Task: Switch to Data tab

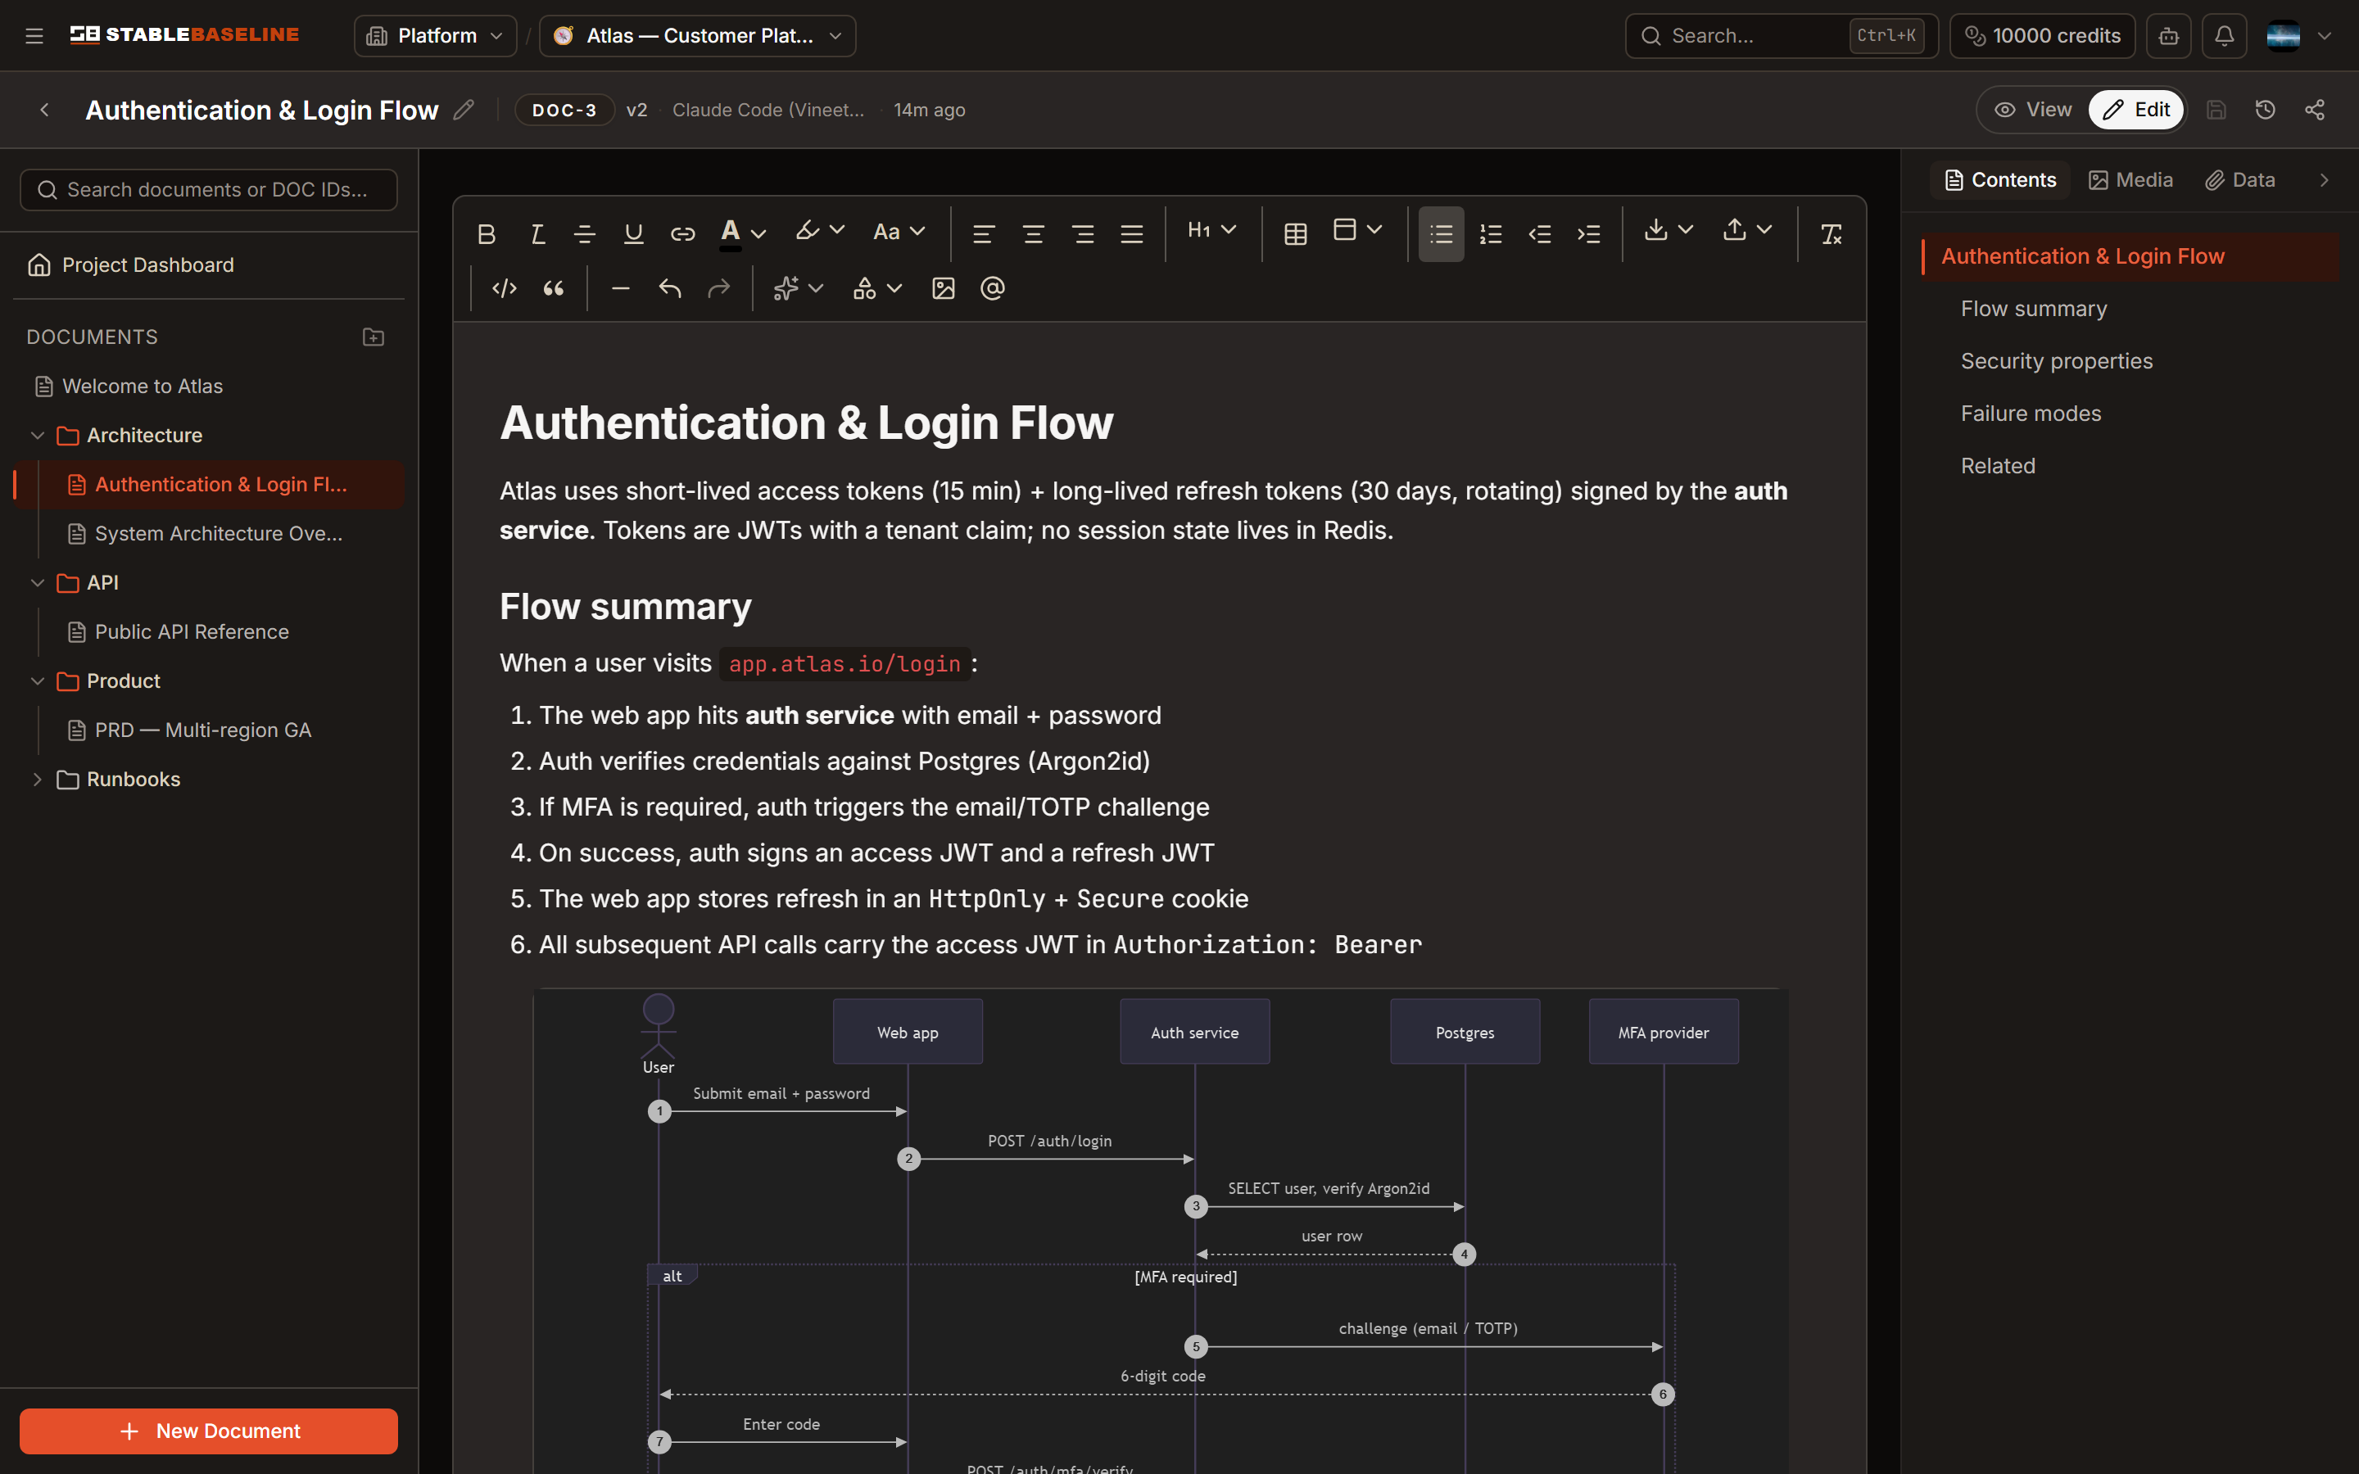Action: pyautogui.click(x=2240, y=180)
